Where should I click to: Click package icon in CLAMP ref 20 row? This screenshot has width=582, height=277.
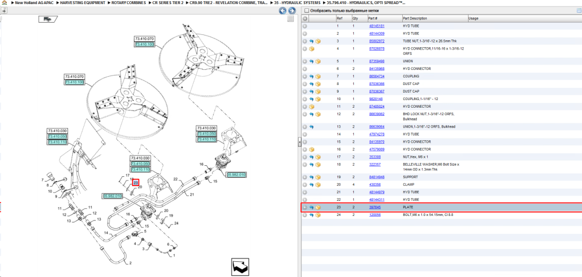coord(318,184)
